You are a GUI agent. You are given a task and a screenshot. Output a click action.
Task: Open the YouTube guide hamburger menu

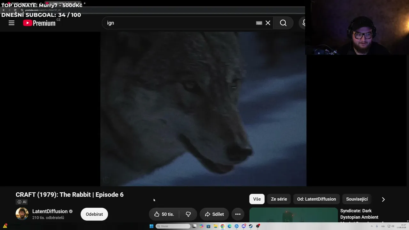click(12, 23)
